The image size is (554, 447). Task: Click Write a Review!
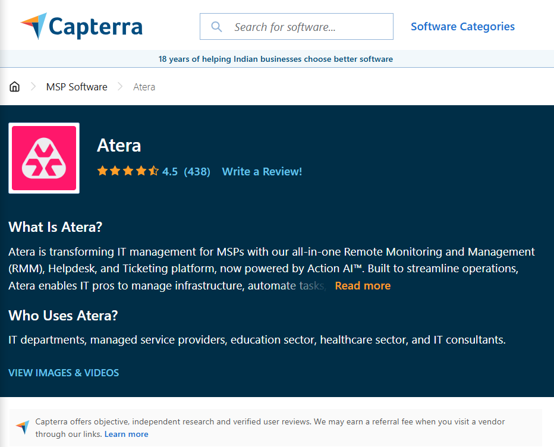pos(262,171)
